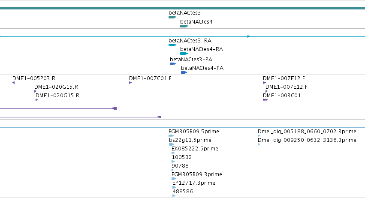Click the arrowhead on the long cyan transcript line

coord(249,36)
